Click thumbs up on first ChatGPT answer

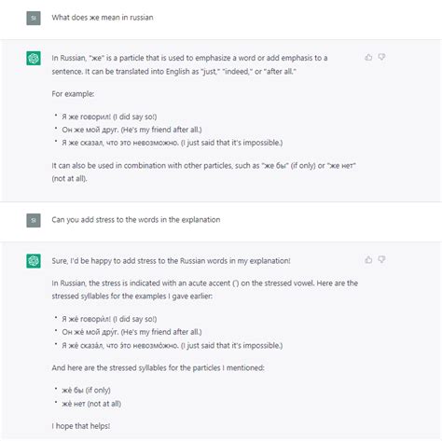(368, 57)
